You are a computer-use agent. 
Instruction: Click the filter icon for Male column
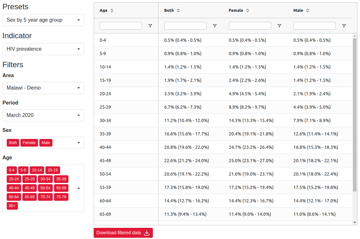pyautogui.click(x=344, y=26)
